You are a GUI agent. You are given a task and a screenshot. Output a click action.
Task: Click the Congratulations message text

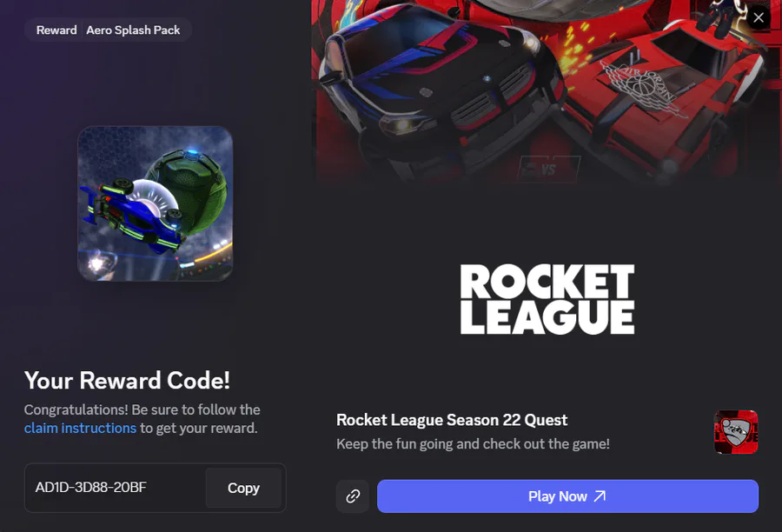(x=142, y=419)
